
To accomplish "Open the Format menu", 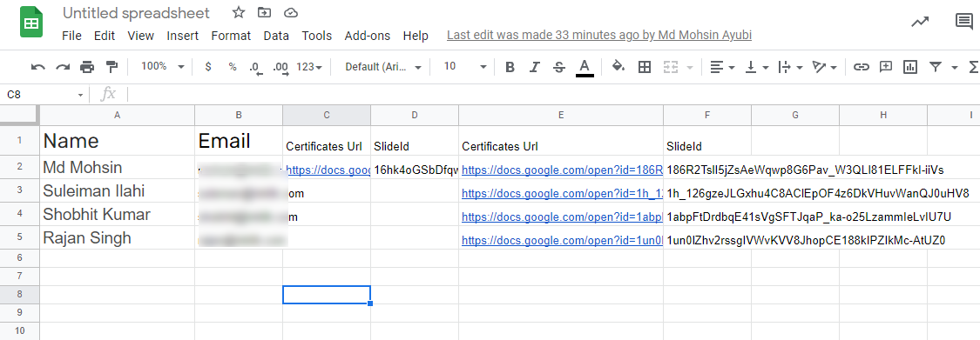I will tap(231, 36).
